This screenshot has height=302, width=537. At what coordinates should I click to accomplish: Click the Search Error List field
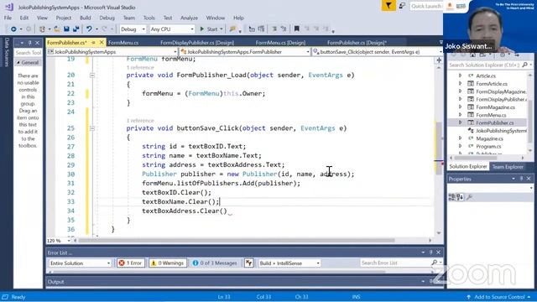coord(394,263)
